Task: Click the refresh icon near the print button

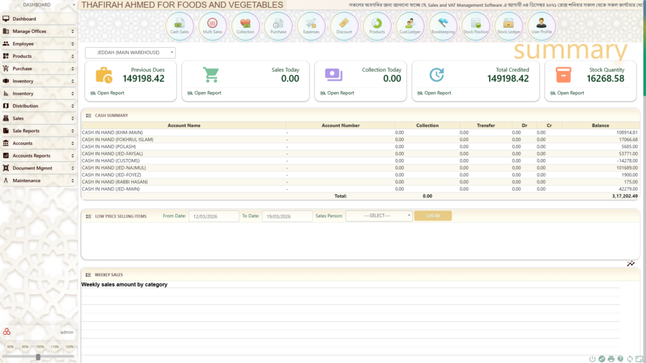Action: click(630, 359)
